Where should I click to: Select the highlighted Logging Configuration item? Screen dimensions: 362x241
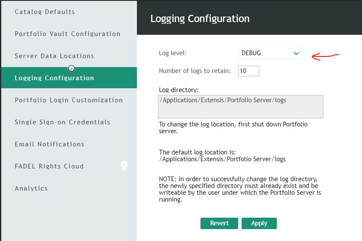(x=54, y=78)
